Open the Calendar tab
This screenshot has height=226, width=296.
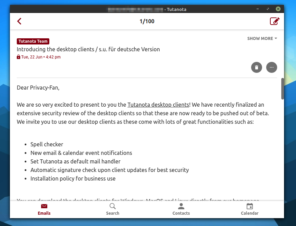(x=250, y=209)
